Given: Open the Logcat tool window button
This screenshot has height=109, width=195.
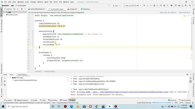Looking at the screenshot, I should 8,100.
